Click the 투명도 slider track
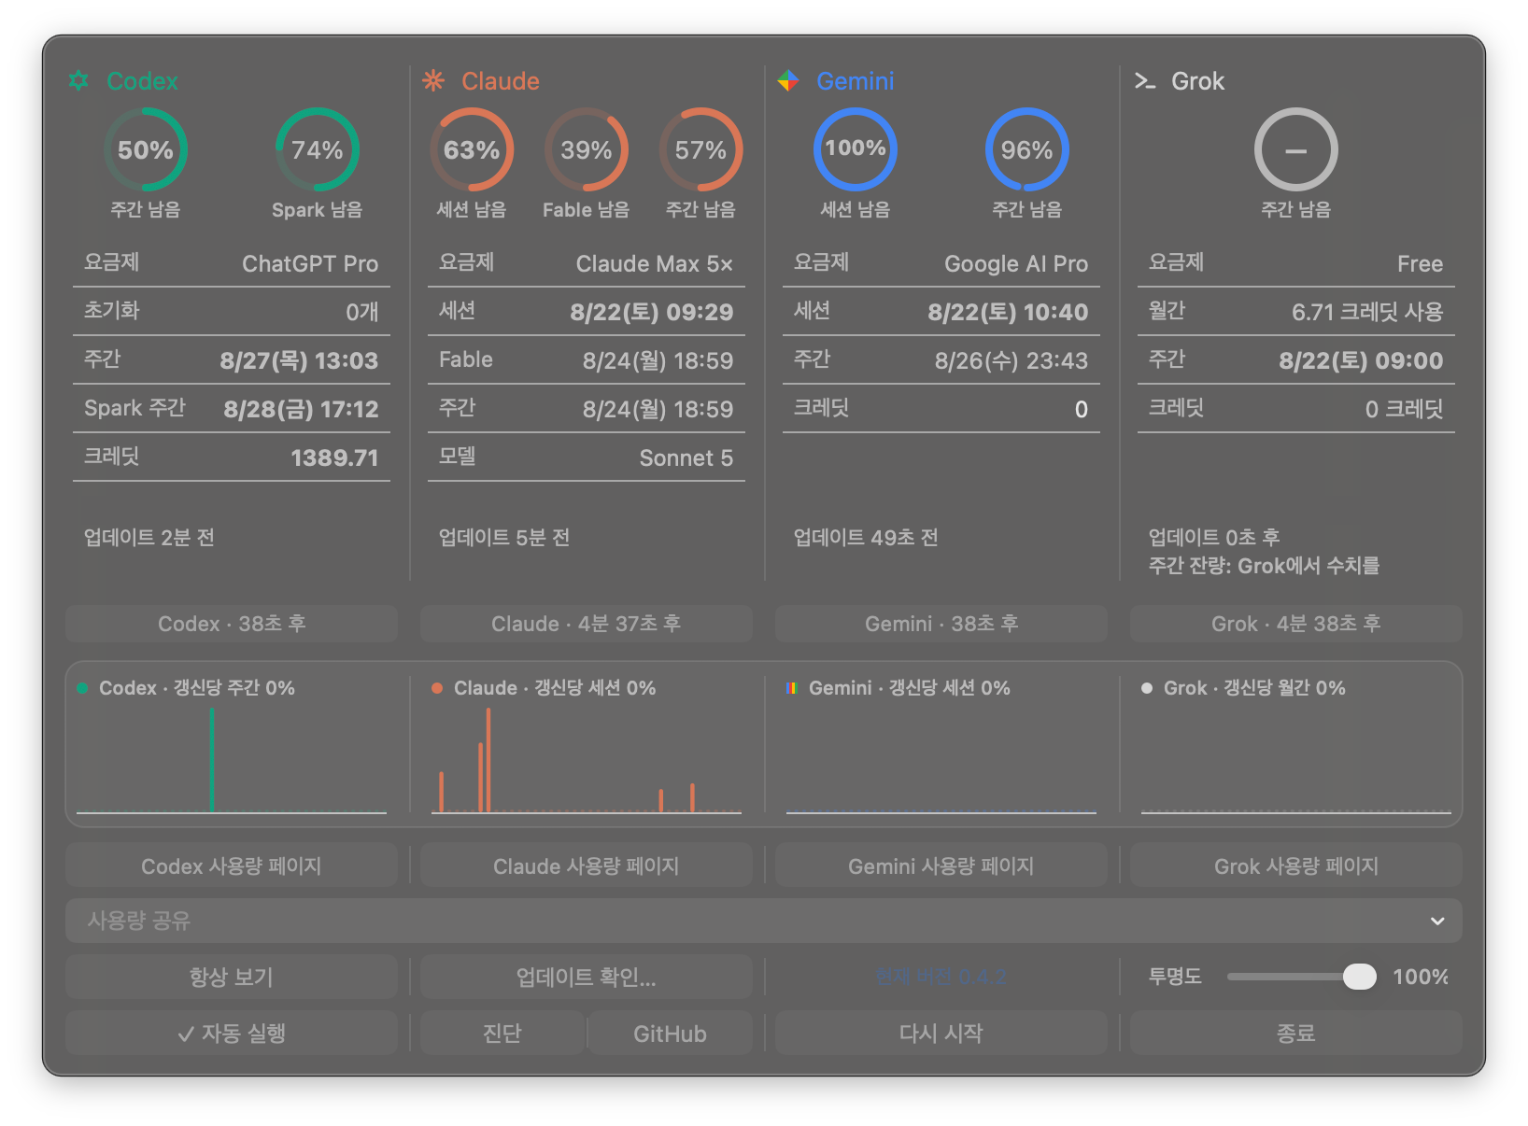The image size is (1528, 1126). pyautogui.click(x=1302, y=977)
